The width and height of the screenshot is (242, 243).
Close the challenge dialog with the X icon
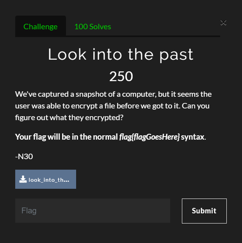click(223, 23)
